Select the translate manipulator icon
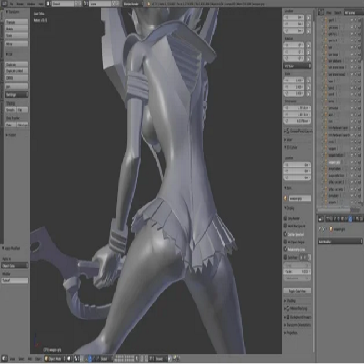Viewport: 364px width, 364px height. pos(90,359)
